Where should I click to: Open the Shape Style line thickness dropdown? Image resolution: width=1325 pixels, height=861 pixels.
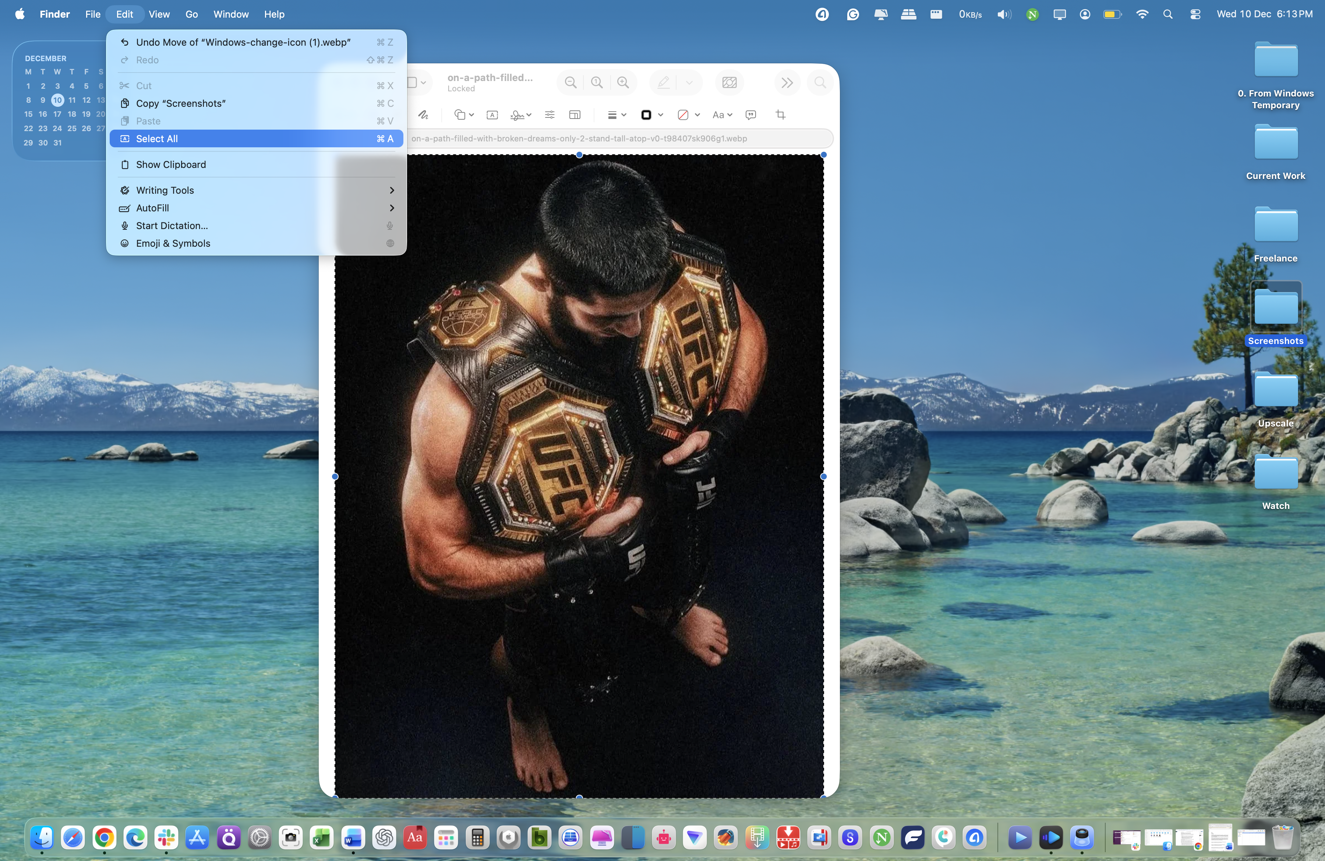point(616,115)
